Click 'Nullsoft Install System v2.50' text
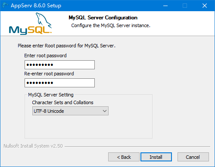The width and height of the screenshot is (215, 167). [33, 146]
